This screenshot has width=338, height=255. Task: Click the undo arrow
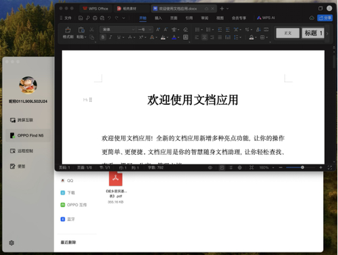click(x=110, y=18)
